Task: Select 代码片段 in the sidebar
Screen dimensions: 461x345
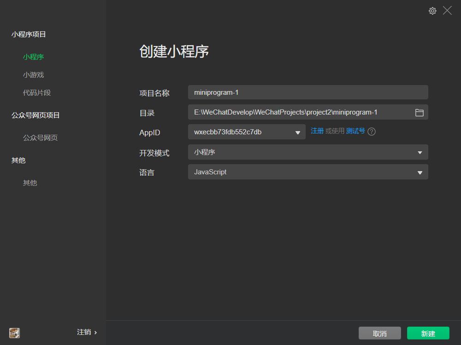Action: click(x=37, y=93)
